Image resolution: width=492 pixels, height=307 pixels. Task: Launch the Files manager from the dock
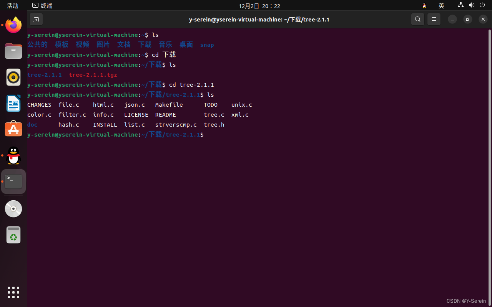(x=13, y=51)
